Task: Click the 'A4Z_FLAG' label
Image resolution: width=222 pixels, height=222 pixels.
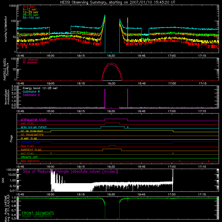Action: click(x=27, y=153)
